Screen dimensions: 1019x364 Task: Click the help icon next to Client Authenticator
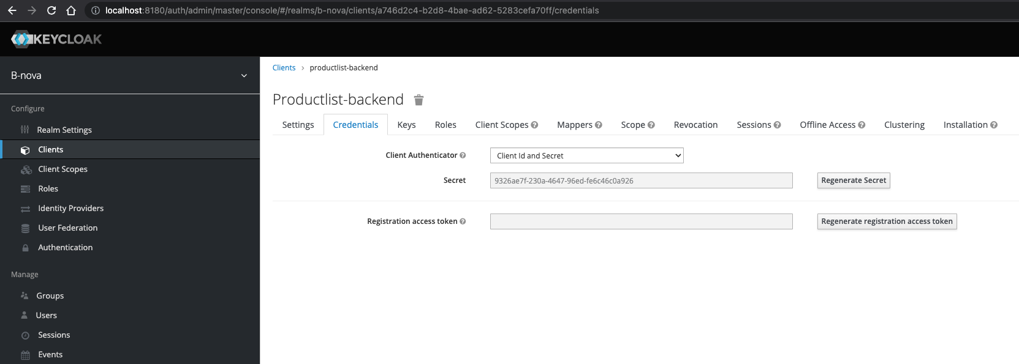tap(463, 155)
